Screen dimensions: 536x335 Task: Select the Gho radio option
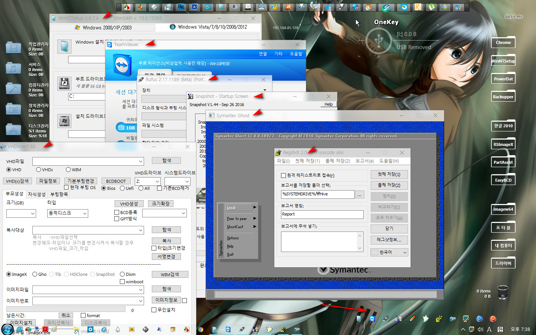pyautogui.click(x=35, y=274)
